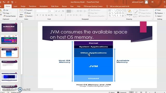166x93 pixels.
Task: Open the Select dropdown in Editing
Action: pyautogui.click(x=159, y=16)
